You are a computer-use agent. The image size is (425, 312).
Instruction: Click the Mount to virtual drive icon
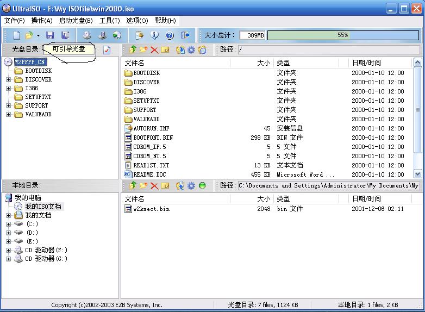pos(117,35)
